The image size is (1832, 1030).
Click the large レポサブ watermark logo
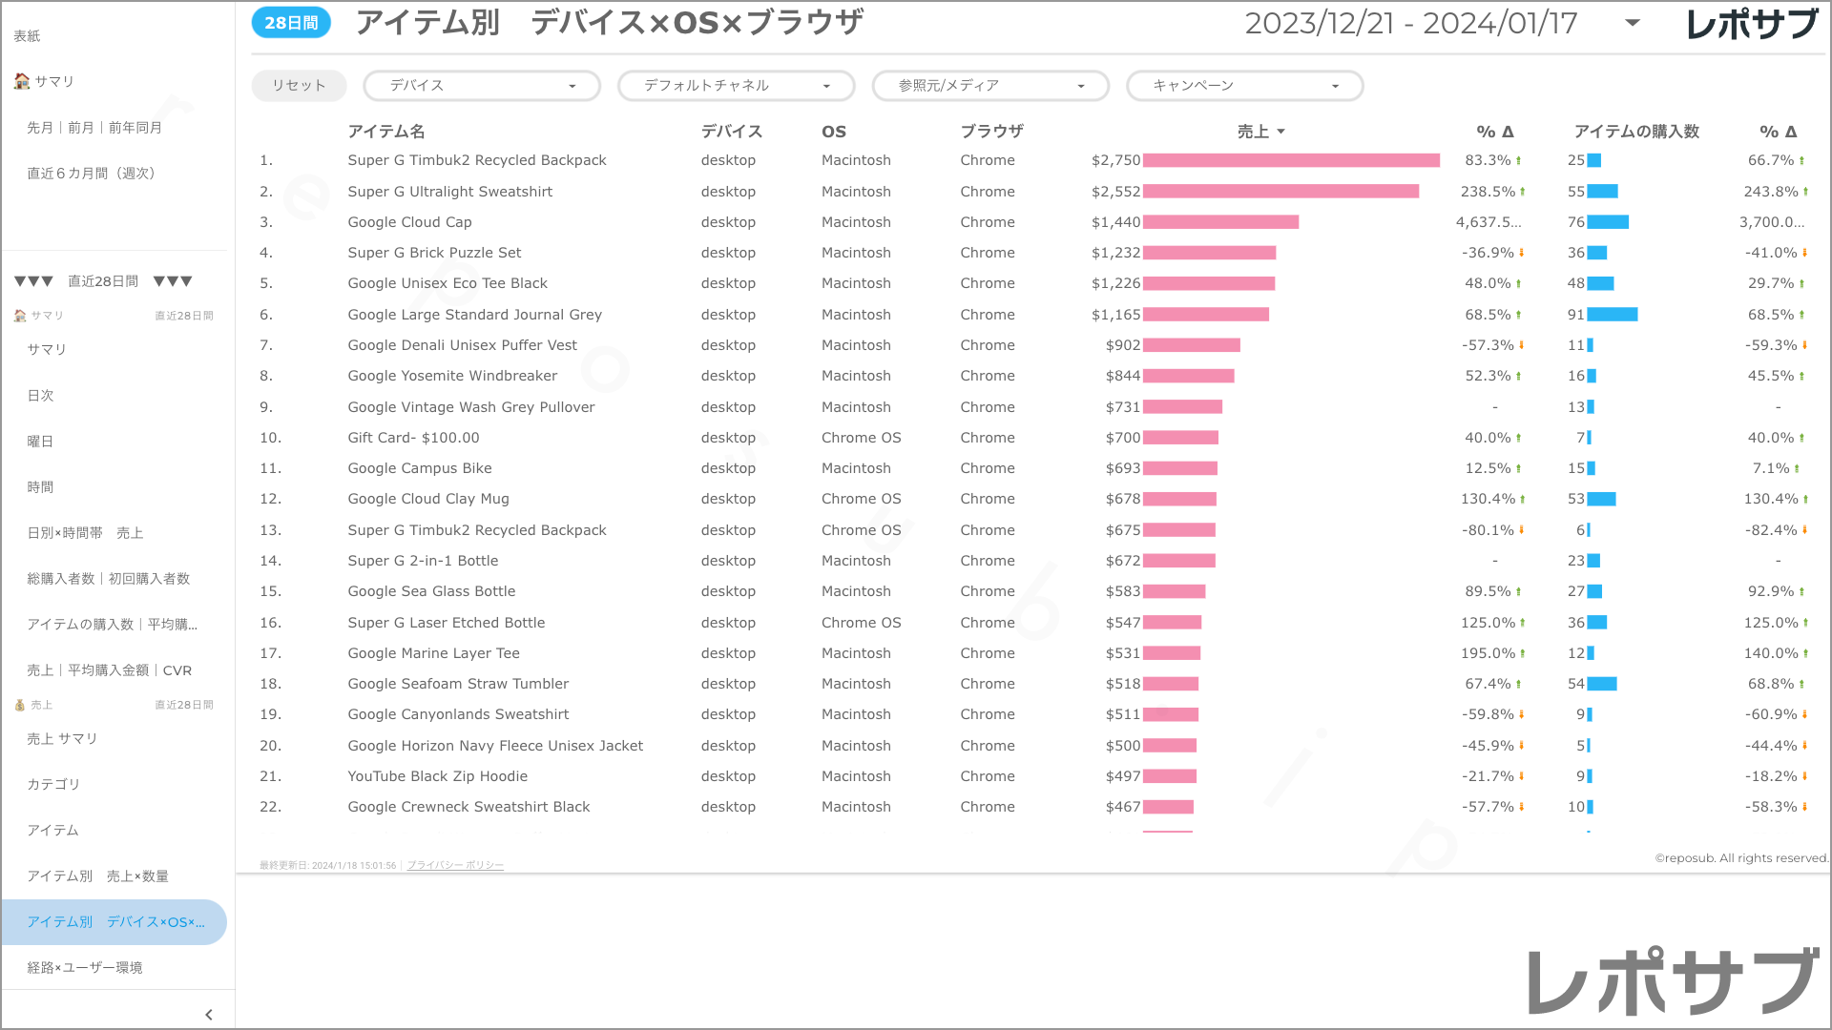tap(1674, 982)
